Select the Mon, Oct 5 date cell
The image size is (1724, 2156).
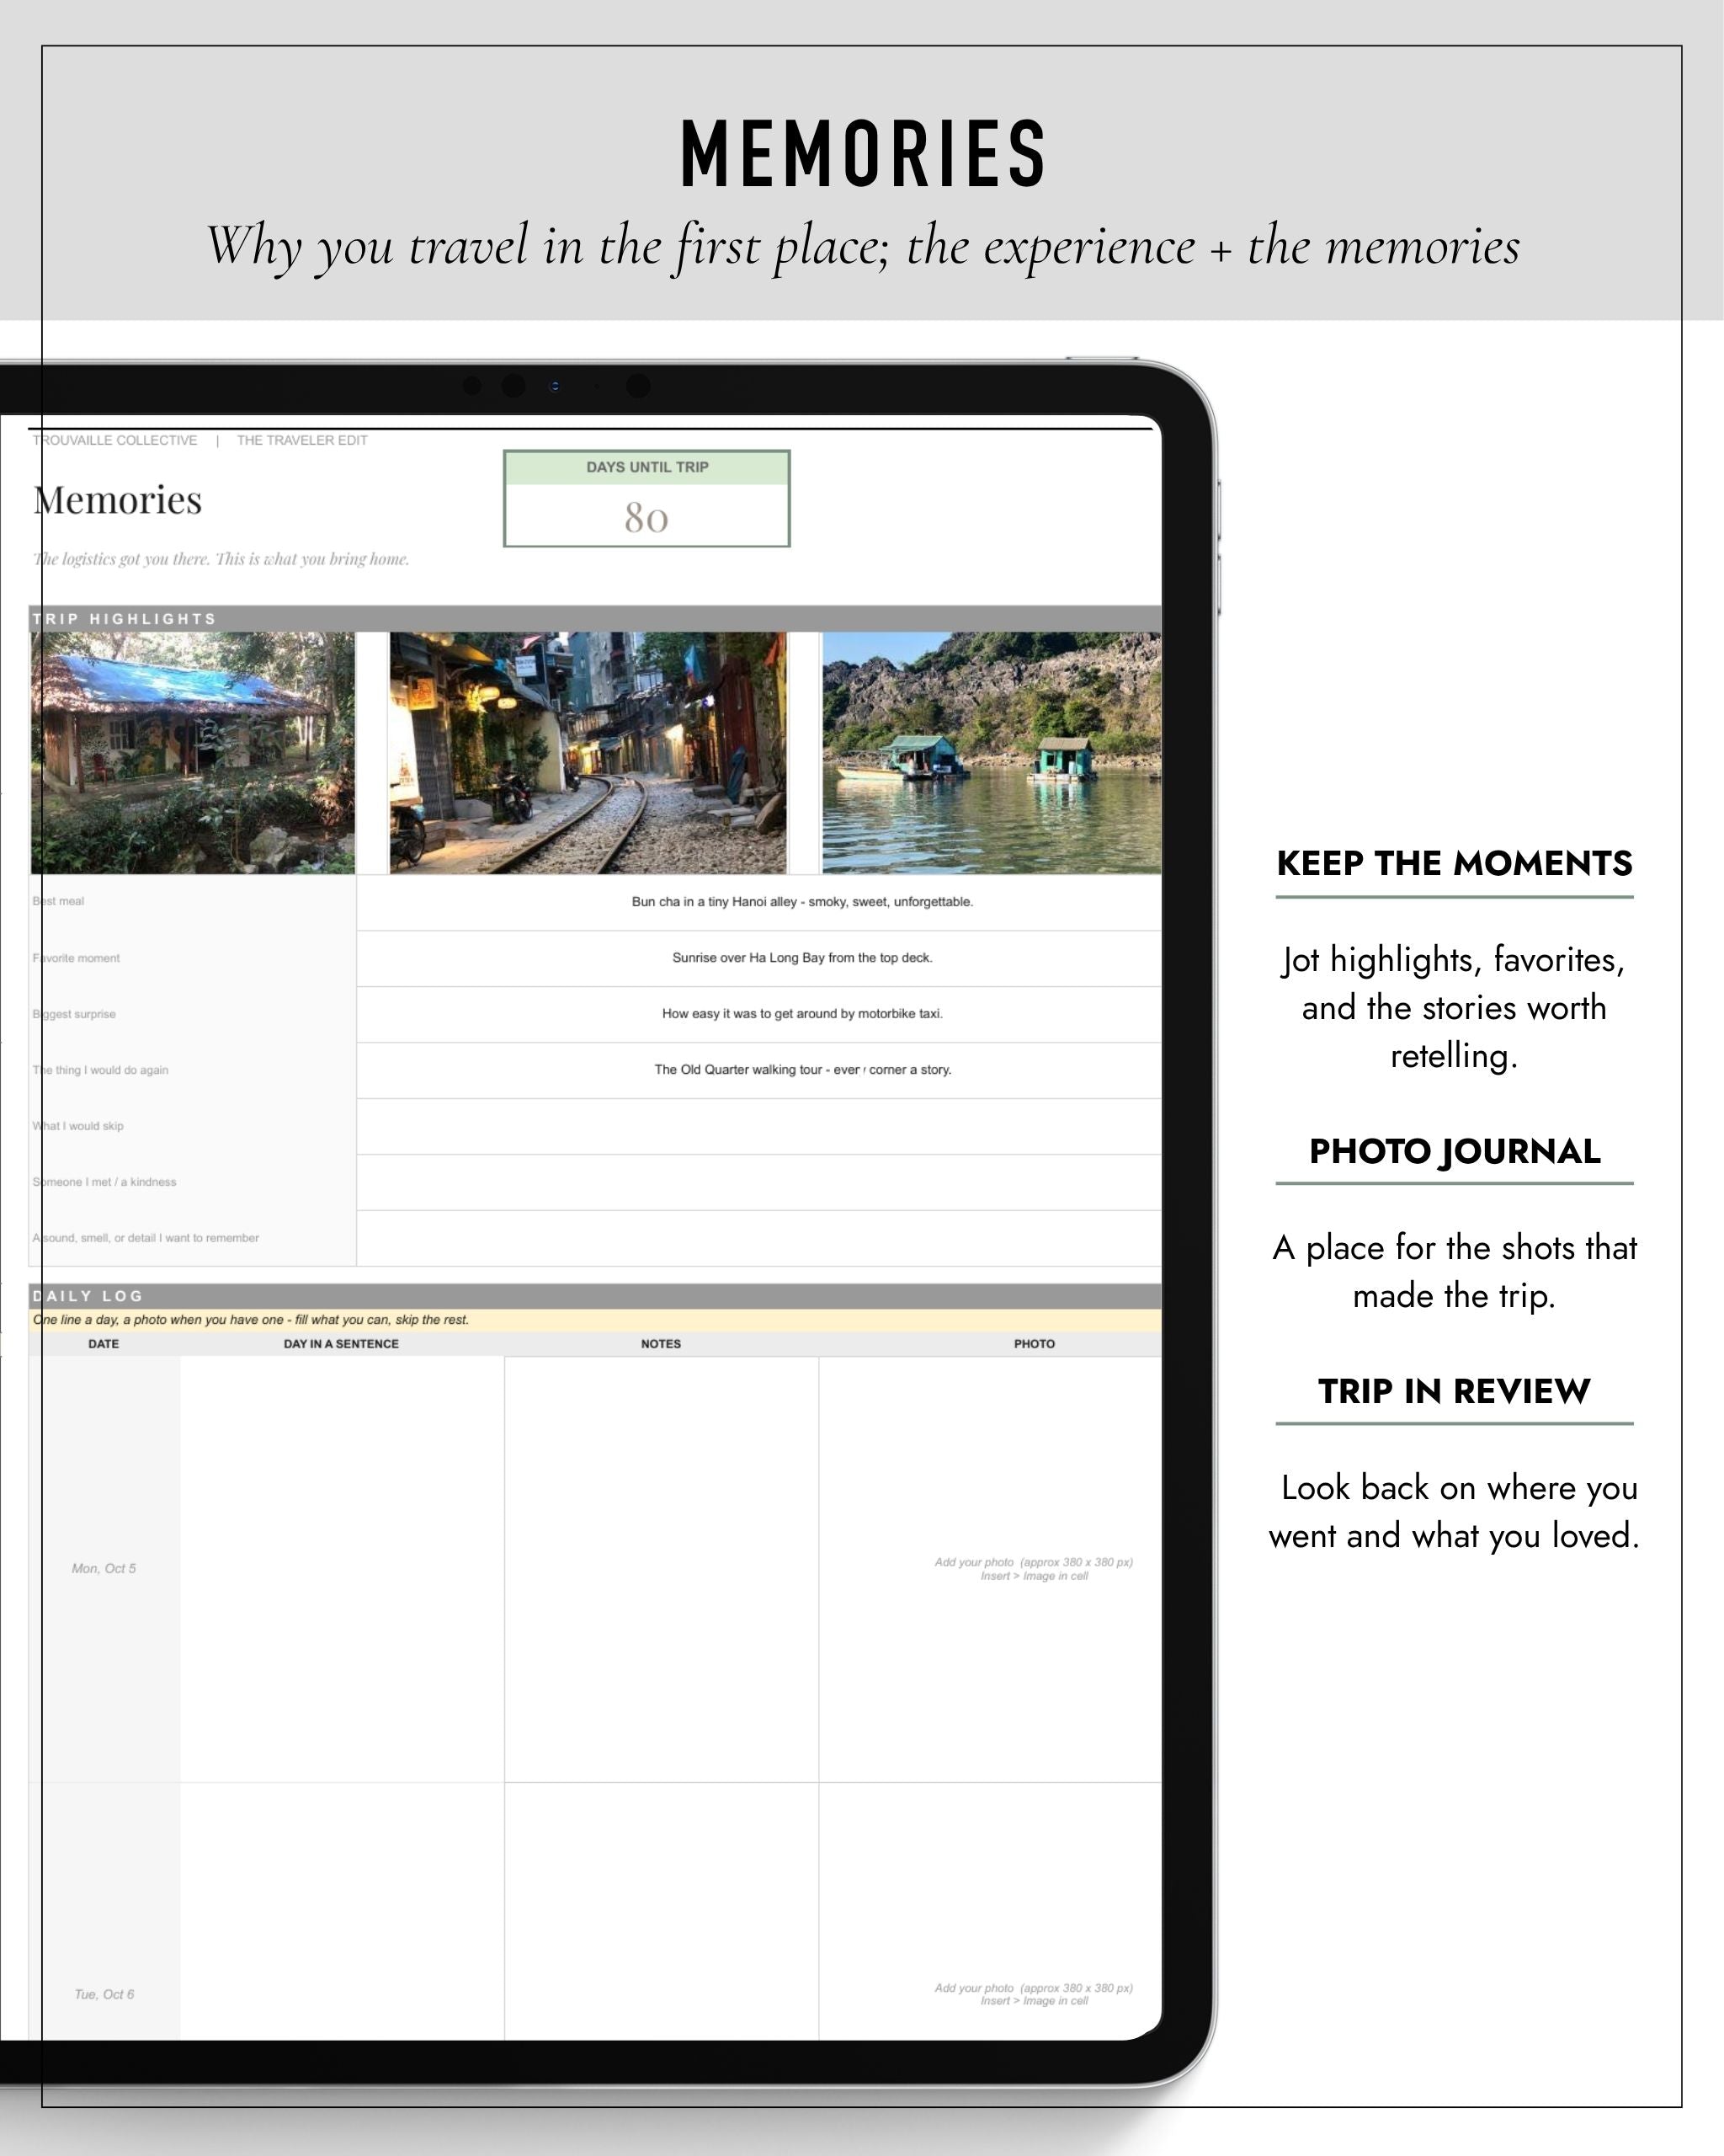(x=104, y=1568)
